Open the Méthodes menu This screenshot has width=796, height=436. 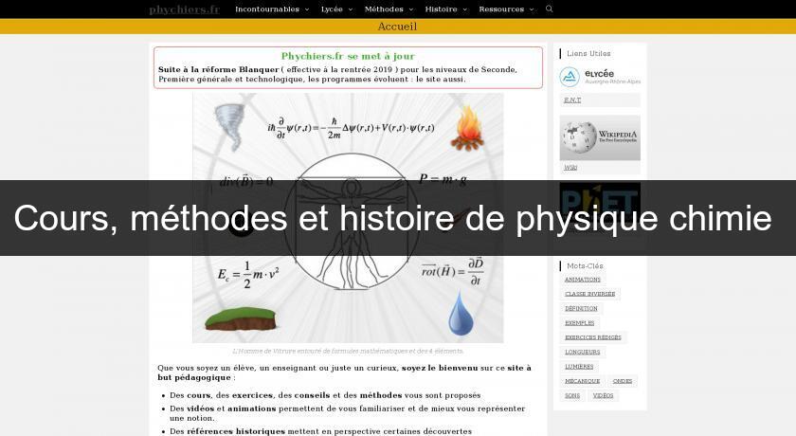click(x=384, y=9)
